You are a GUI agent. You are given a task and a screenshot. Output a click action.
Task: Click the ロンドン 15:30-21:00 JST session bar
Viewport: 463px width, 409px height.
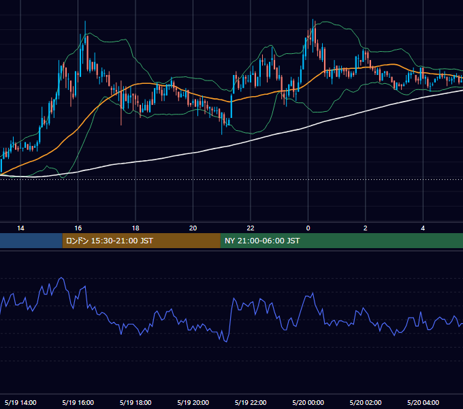tap(142, 241)
